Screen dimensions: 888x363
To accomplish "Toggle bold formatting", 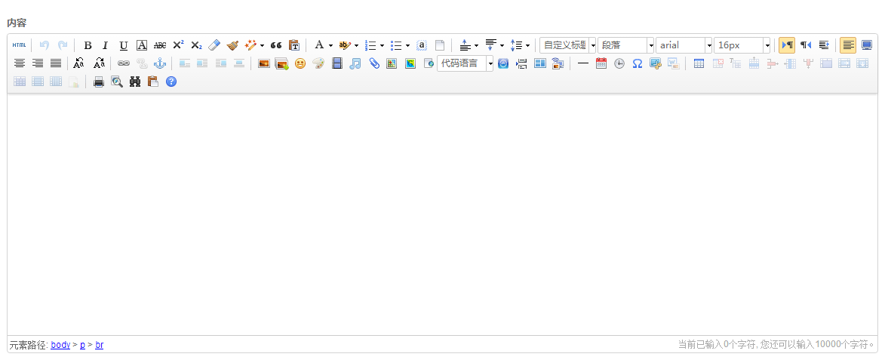I will (88, 45).
